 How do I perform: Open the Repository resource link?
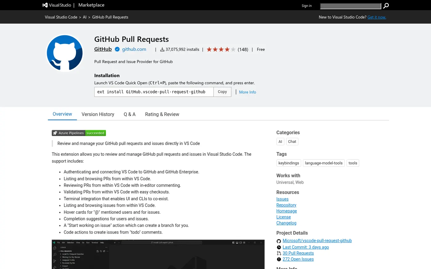pos(286,205)
